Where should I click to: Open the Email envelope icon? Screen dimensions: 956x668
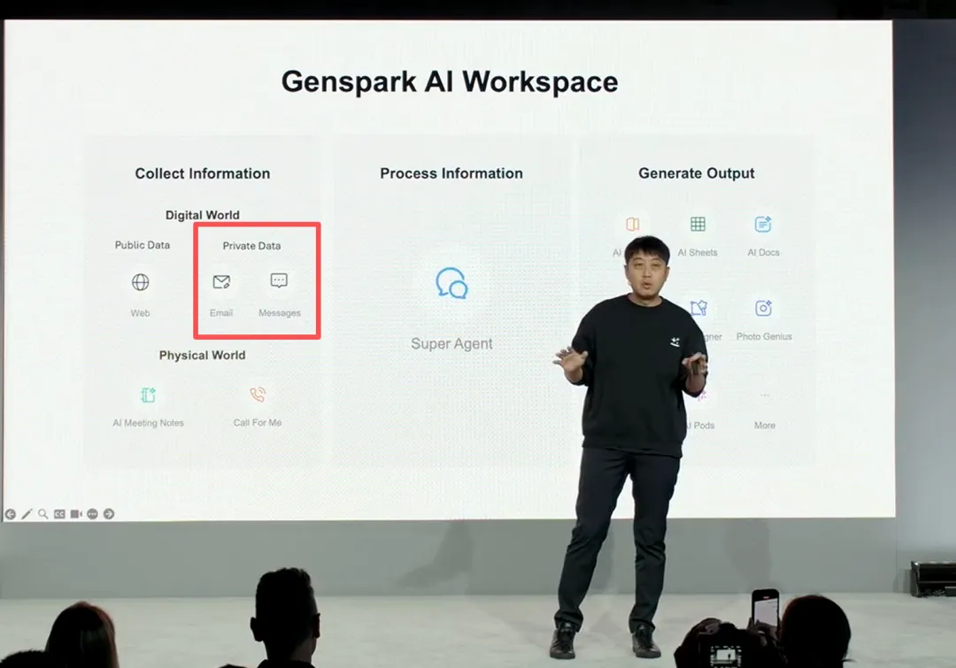[x=221, y=282]
